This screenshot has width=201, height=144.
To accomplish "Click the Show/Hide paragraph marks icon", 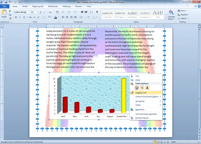I will click(x=97, y=12).
